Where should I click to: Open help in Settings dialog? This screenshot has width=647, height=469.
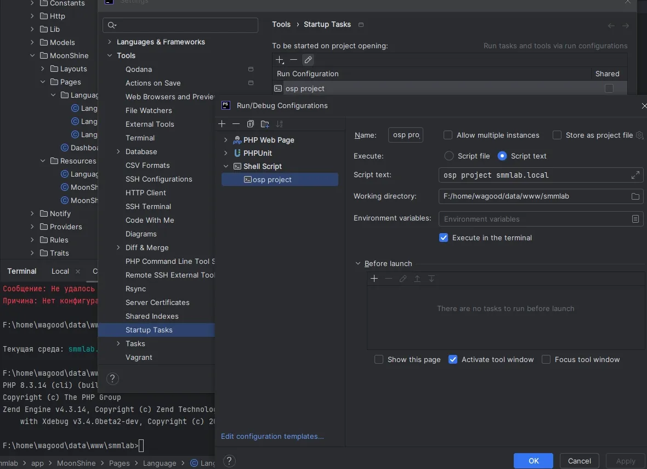[112, 378]
